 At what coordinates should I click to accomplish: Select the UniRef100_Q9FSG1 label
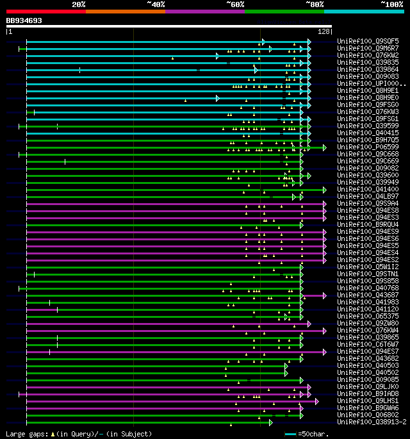pyautogui.click(x=368, y=119)
